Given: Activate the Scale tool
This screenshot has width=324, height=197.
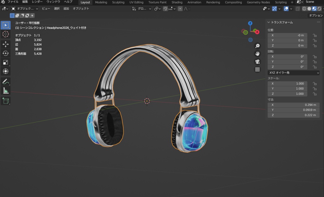Looking at the screenshot, I should (6, 62).
